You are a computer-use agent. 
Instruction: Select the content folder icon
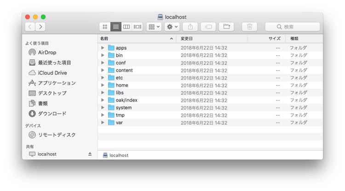(x=111, y=70)
